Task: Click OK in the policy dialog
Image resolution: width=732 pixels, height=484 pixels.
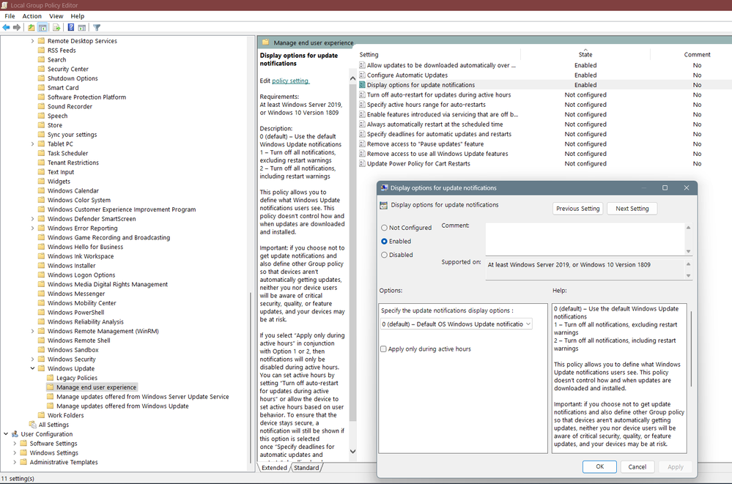Action: pyautogui.click(x=599, y=466)
